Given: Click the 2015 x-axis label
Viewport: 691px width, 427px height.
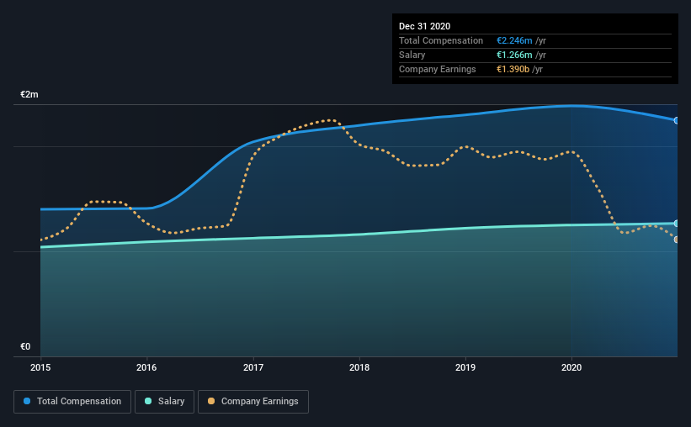Looking at the screenshot, I should [x=40, y=367].
